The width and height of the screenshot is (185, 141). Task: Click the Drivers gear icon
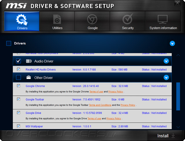[x=22, y=20]
